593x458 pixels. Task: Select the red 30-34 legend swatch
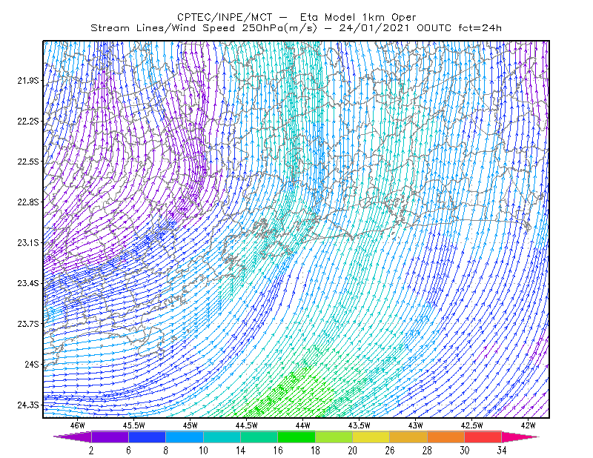pyautogui.click(x=483, y=437)
